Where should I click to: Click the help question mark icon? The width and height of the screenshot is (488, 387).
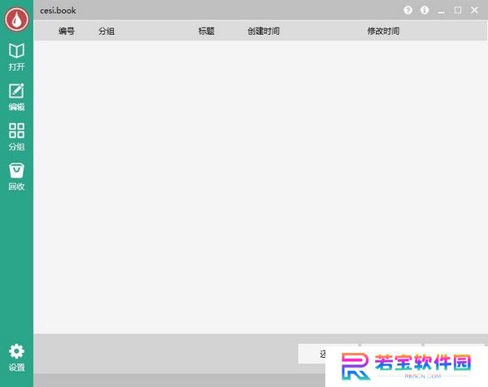(x=407, y=11)
